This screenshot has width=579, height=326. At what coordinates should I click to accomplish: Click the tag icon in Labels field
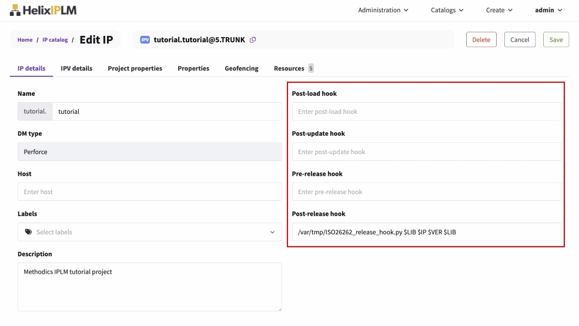point(28,232)
